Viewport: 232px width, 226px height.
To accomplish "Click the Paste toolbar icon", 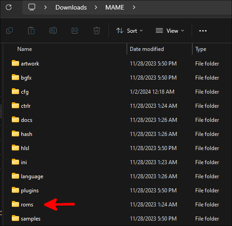I will pyautogui.click(x=31, y=30).
